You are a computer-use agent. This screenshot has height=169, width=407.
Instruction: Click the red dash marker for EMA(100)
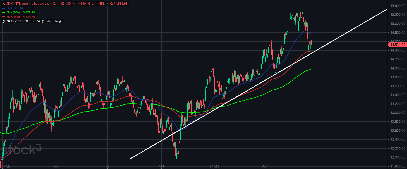tap(4, 16)
